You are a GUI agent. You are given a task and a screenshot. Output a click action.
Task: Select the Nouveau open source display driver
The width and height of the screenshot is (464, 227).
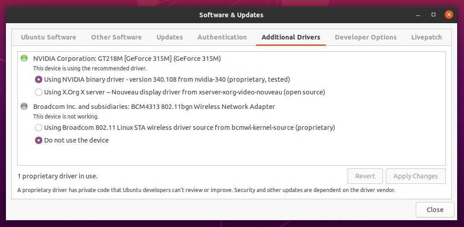tap(39, 92)
